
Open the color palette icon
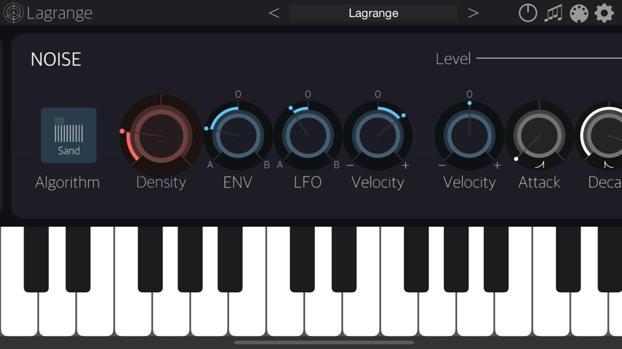tap(579, 14)
